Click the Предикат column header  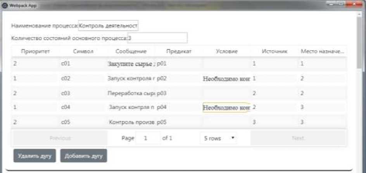tap(179, 51)
